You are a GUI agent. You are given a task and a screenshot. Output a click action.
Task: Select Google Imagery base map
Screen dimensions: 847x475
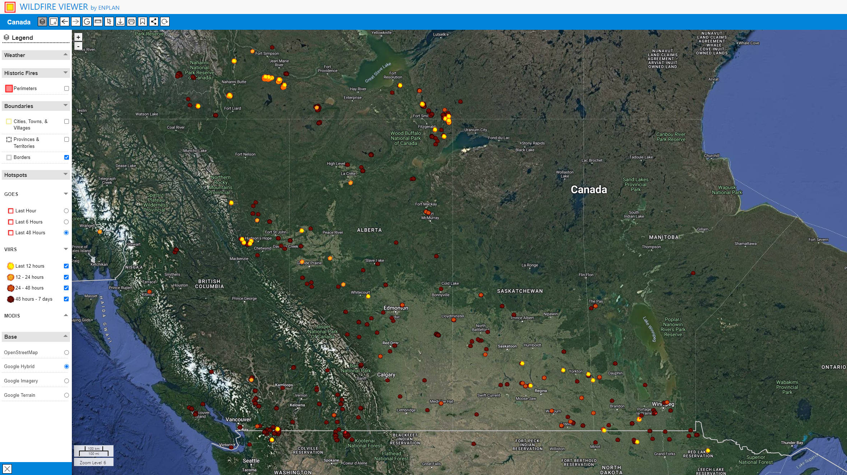(x=66, y=381)
